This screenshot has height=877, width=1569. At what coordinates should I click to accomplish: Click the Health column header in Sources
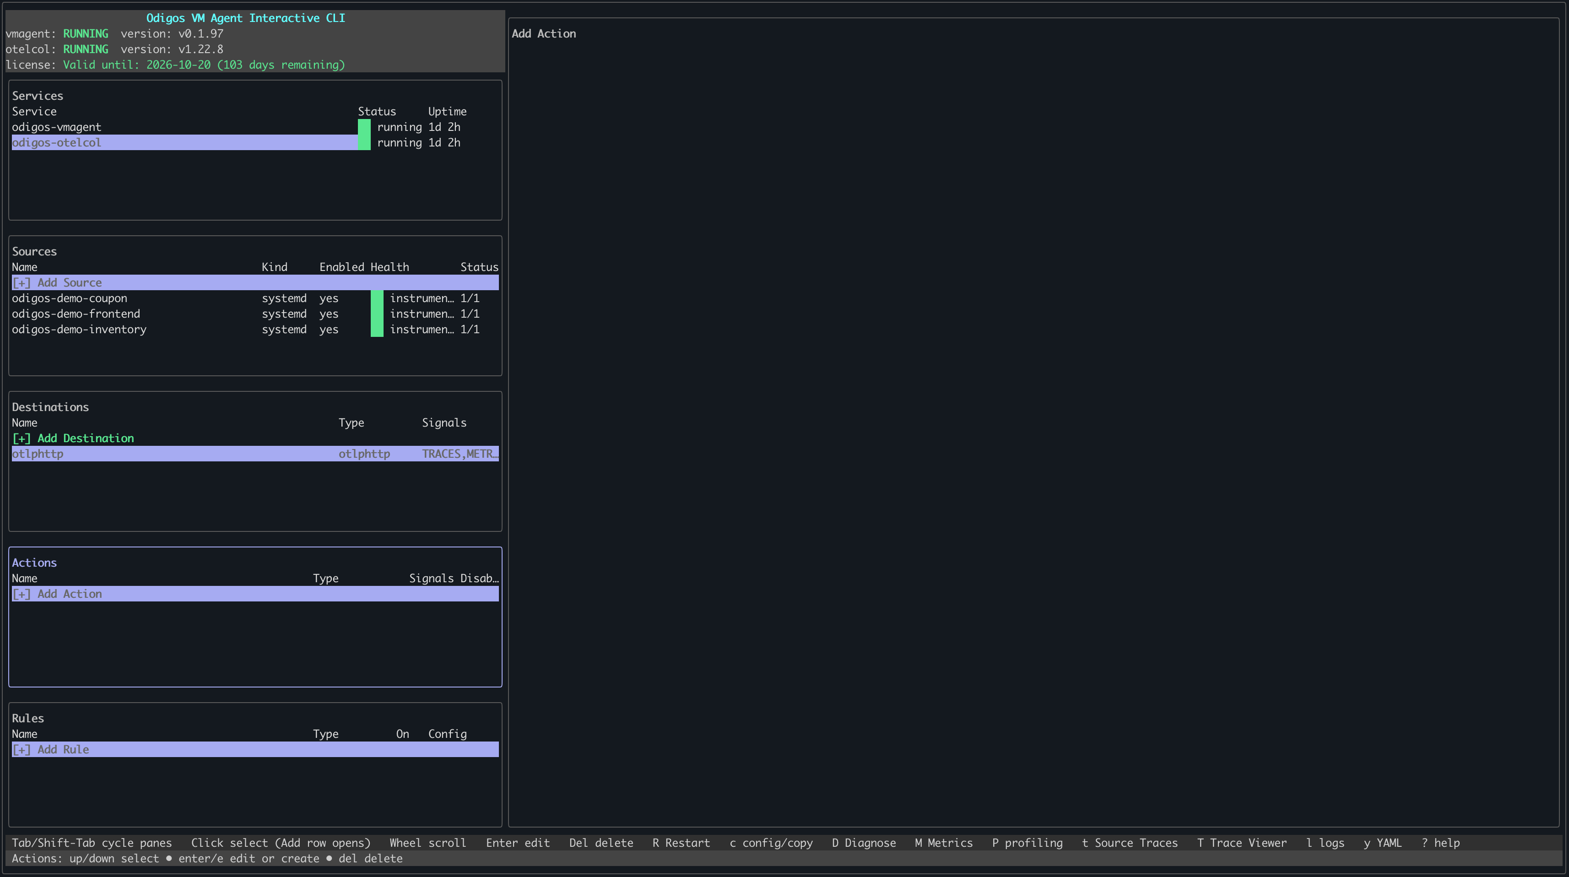(x=390, y=267)
